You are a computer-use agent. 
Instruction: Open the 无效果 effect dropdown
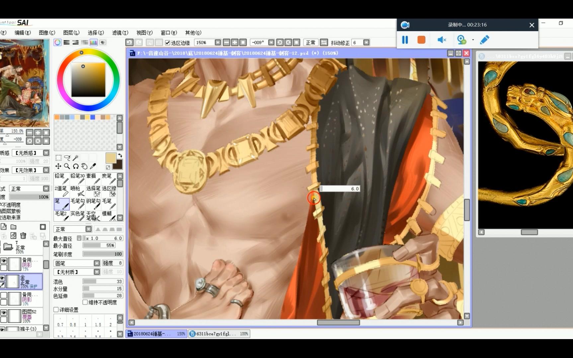pos(46,170)
